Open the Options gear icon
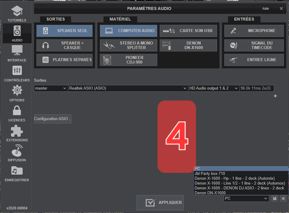 point(17,90)
